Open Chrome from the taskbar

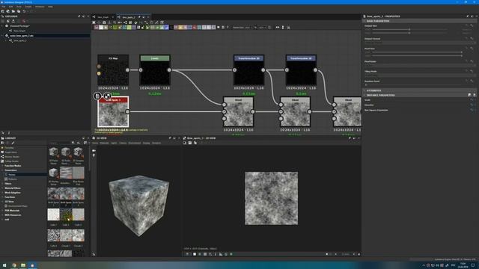(14, 265)
